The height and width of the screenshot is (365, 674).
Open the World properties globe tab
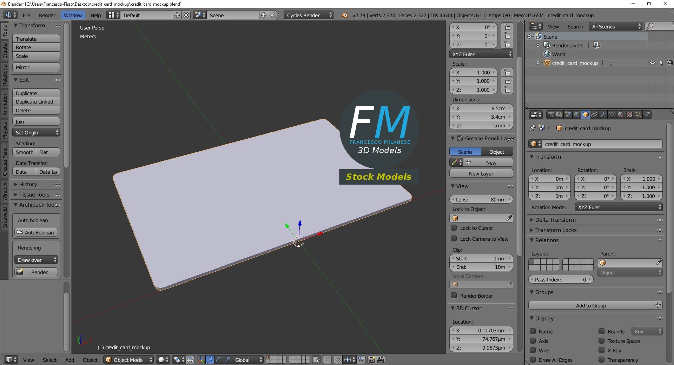[577, 115]
